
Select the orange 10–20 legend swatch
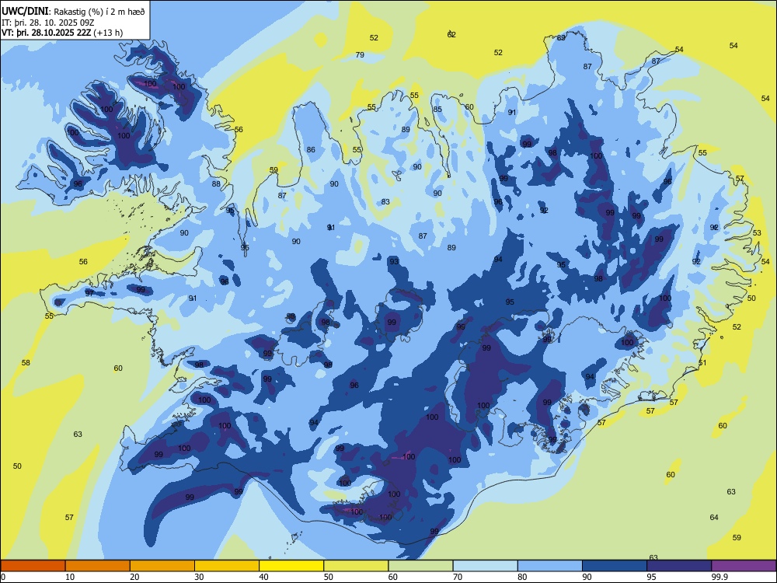tap(98, 566)
